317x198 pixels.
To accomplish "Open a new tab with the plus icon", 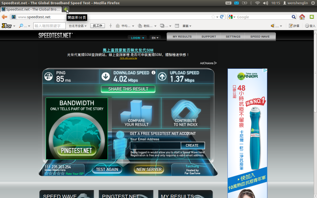I will tap(66, 9).
